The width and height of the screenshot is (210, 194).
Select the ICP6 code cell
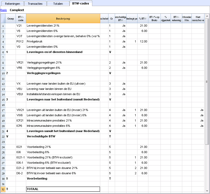21,126
